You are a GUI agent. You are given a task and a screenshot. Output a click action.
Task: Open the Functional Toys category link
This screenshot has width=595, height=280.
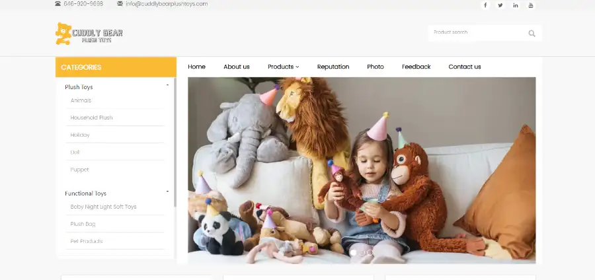point(86,193)
